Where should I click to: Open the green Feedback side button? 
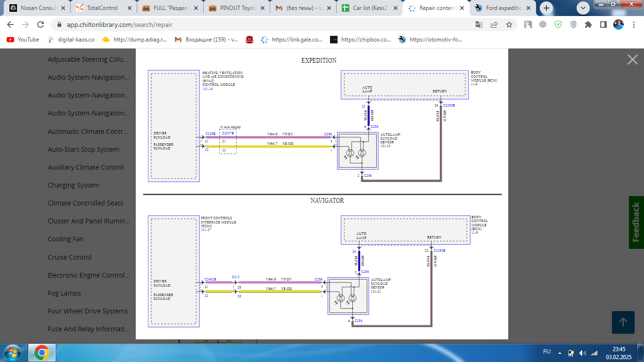click(x=636, y=222)
